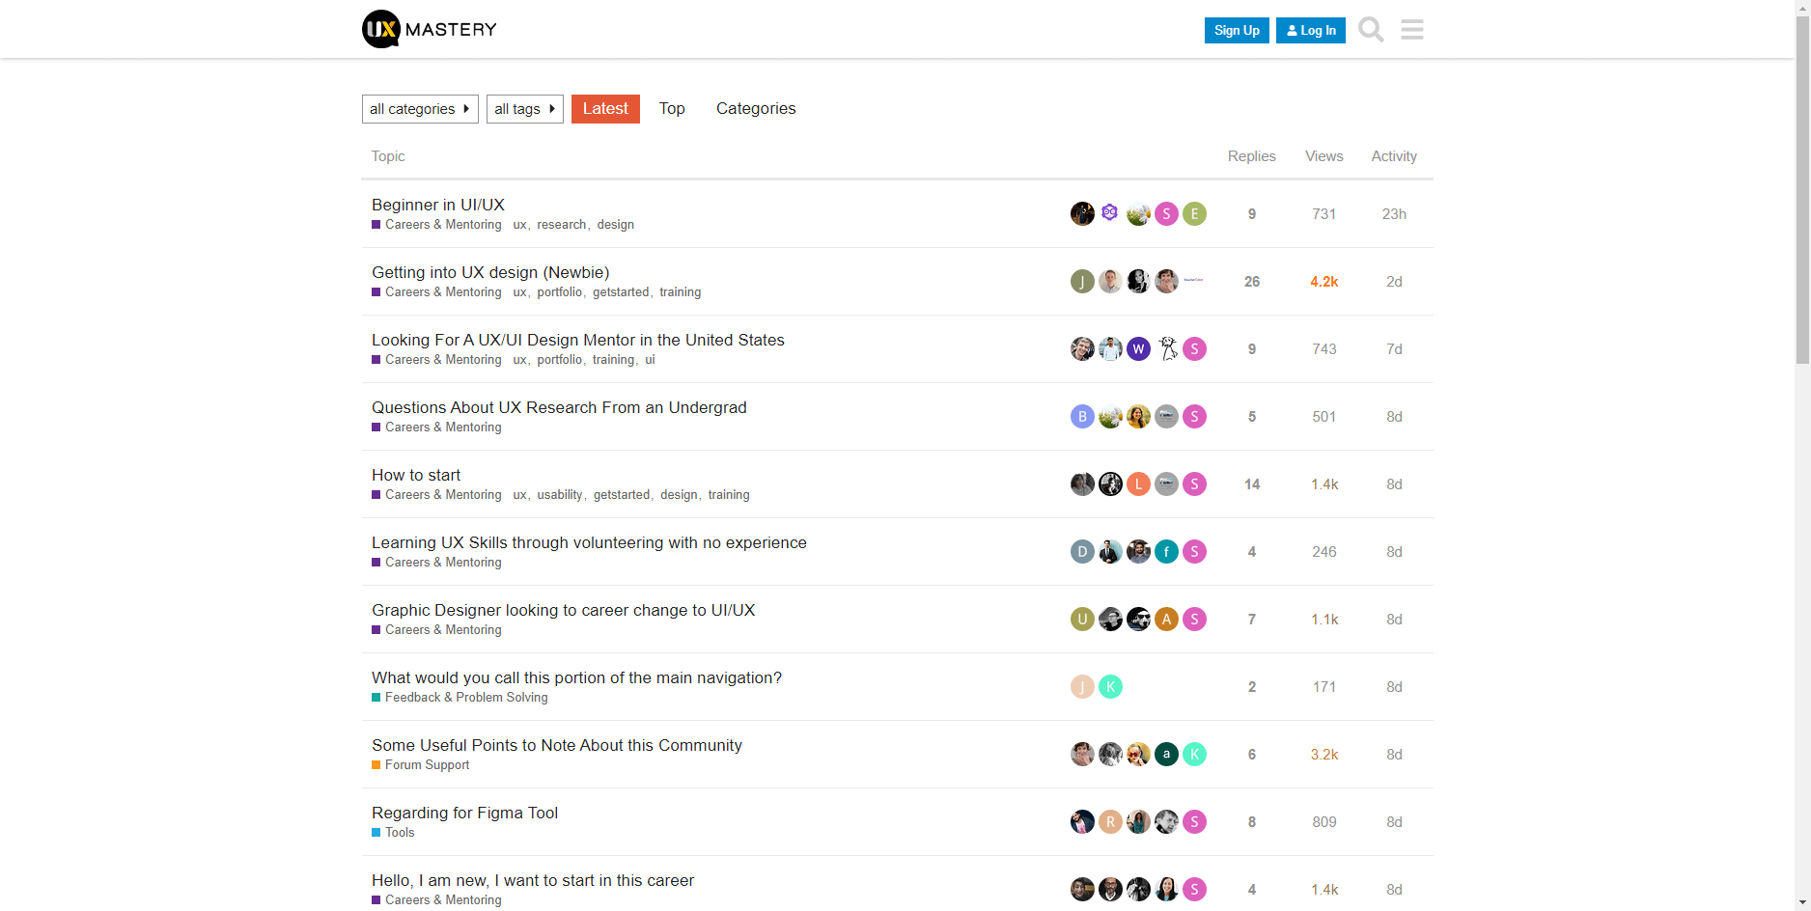1811x911 pixels.
Task: Click the Log In button
Action: point(1310,30)
